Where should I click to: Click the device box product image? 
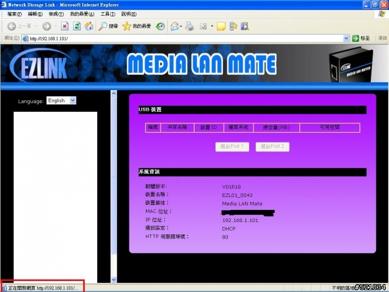coord(351,65)
